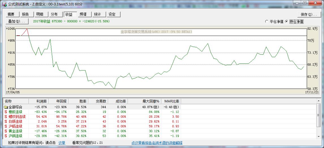Select the 平仓净值 radio button
Viewport: 324px width, 148px height.
pos(267,22)
